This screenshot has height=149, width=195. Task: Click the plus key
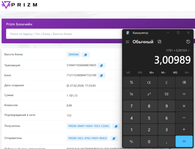pos(184,129)
